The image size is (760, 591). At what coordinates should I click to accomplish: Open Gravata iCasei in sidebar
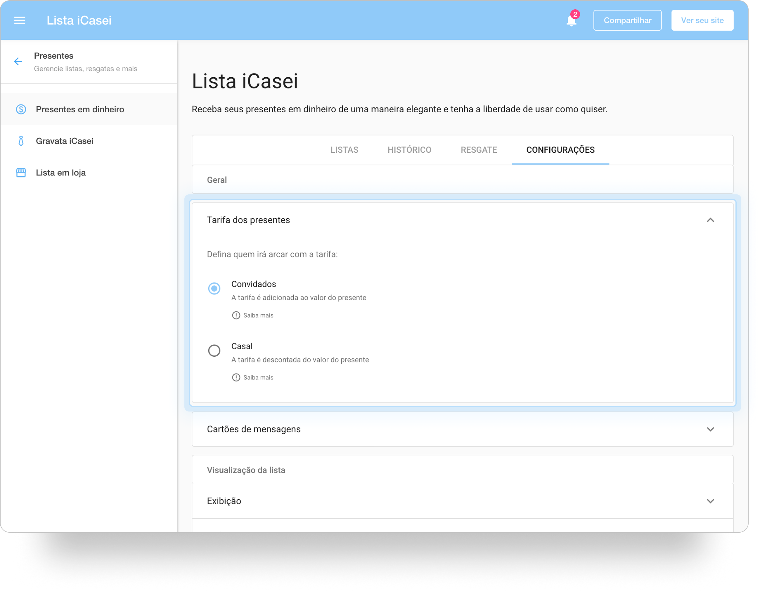[x=89, y=141]
